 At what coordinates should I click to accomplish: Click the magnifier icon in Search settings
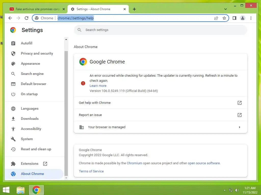[80, 30]
